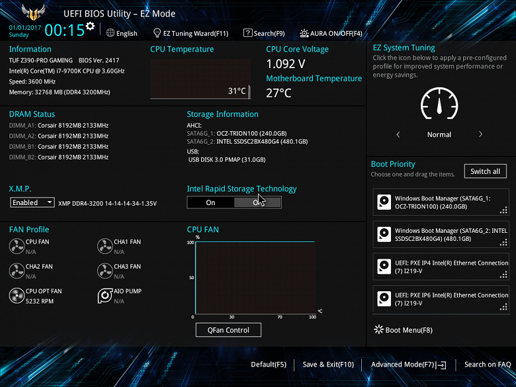Open Boot Menu(F8)
Screen dimensions: 516x387
[404, 329]
